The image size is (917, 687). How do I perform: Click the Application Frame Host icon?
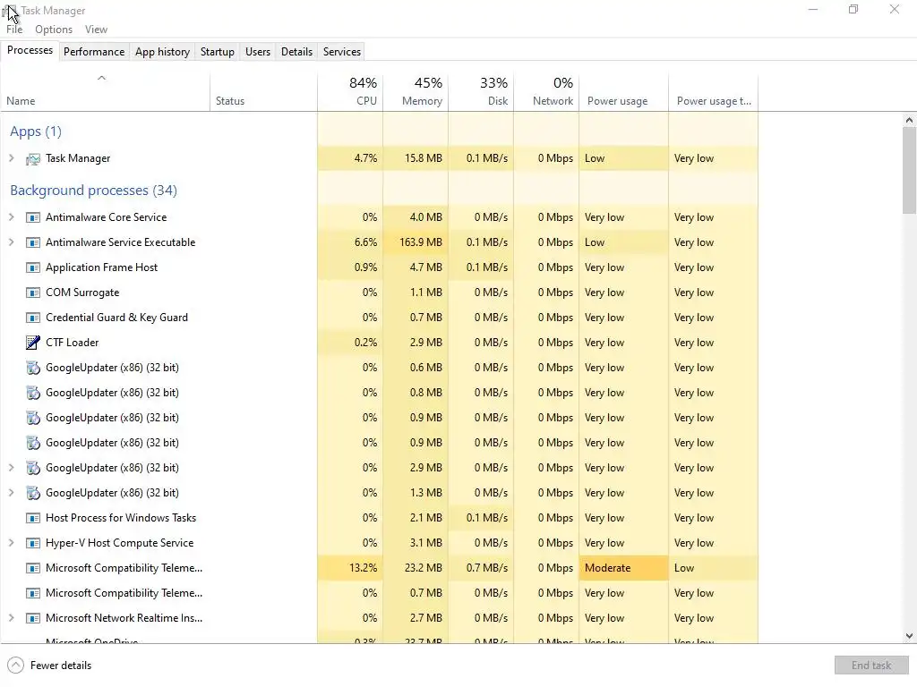pos(33,267)
